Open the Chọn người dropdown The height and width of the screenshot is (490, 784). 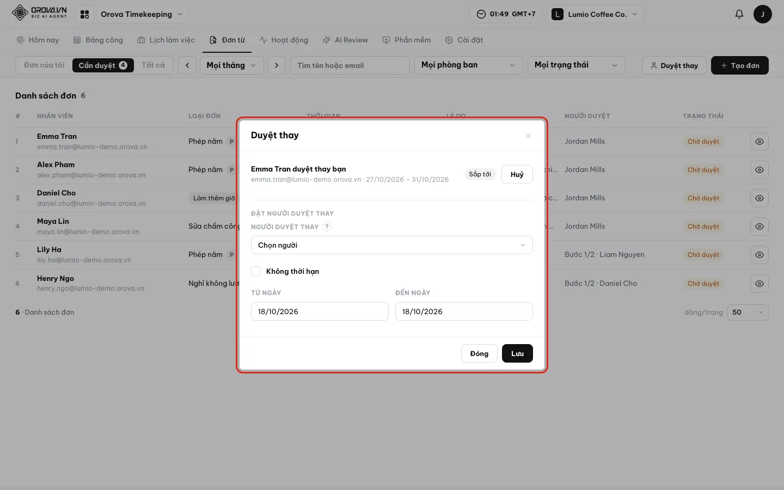[392, 245]
